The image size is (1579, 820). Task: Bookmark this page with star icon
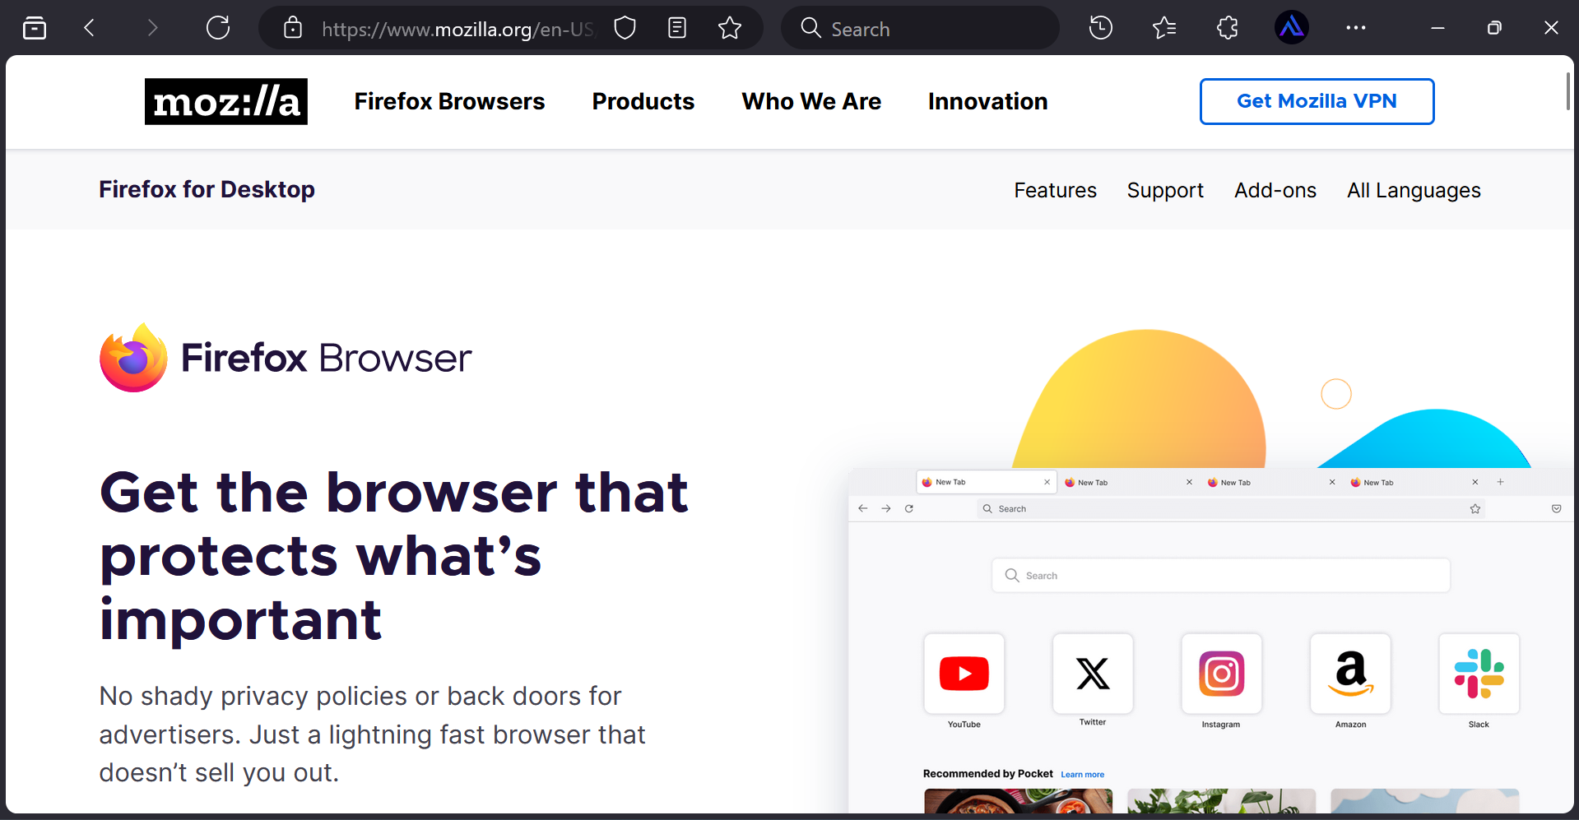click(x=730, y=29)
